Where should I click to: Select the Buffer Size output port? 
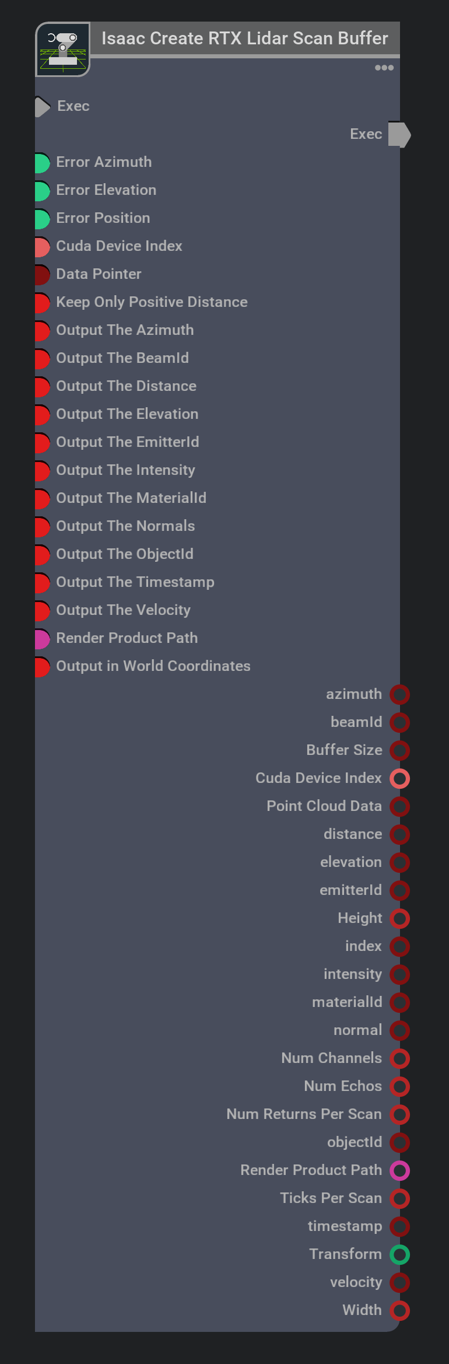tap(399, 750)
